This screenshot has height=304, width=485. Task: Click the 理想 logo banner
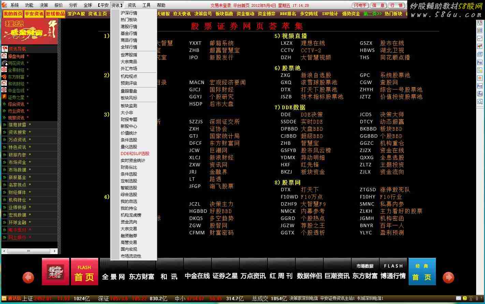pyautogui.click(x=29, y=31)
